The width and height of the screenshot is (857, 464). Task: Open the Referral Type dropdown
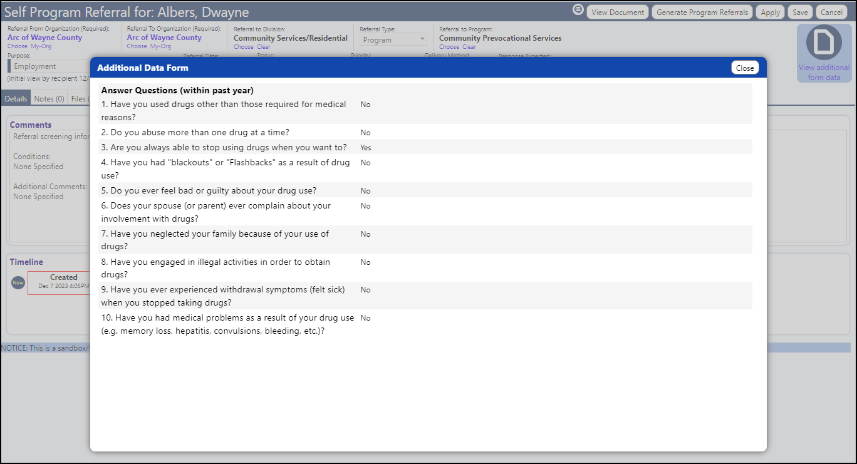pyautogui.click(x=393, y=39)
